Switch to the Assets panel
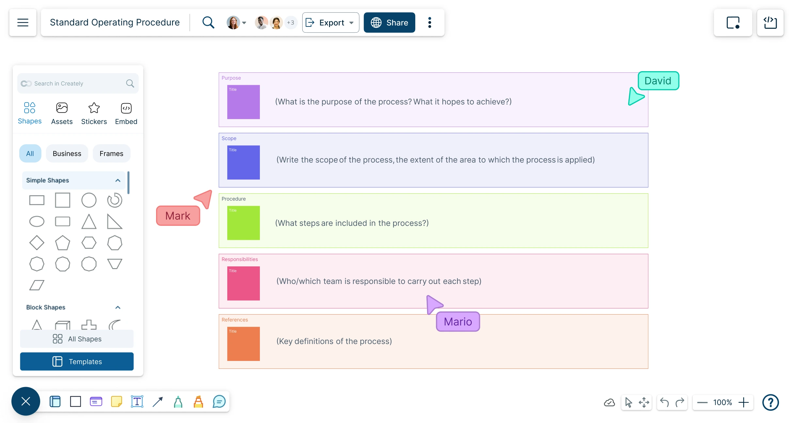This screenshot has height=423, width=793. pos(62,113)
